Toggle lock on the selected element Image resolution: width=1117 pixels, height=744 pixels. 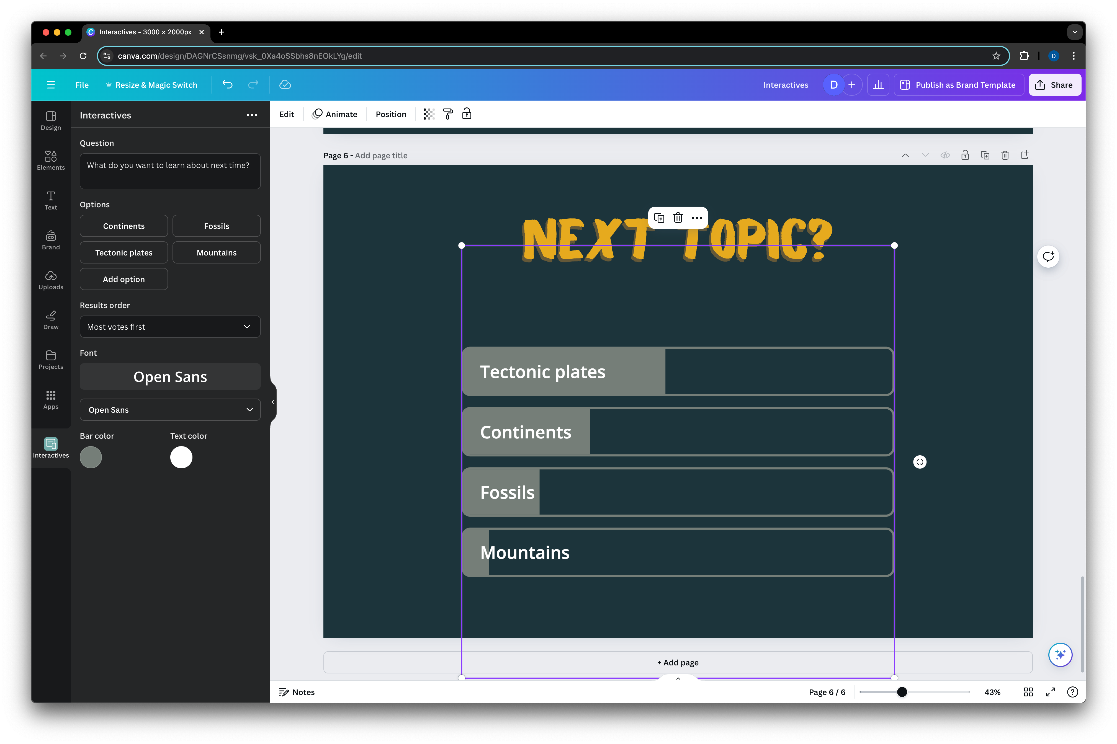467,114
